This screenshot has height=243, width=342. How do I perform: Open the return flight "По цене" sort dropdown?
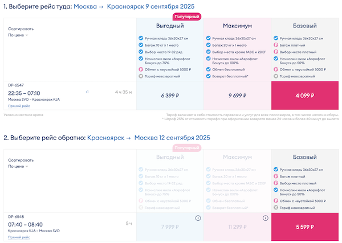pos(18,167)
